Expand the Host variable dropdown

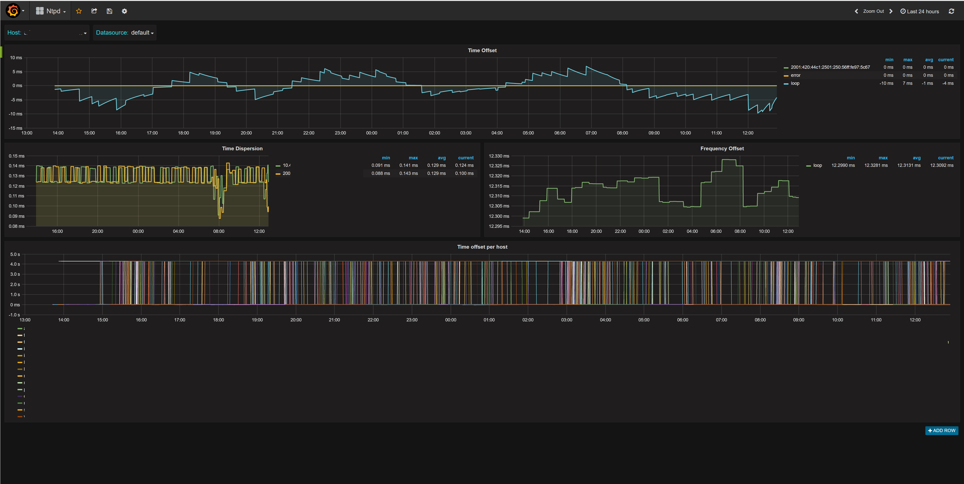click(47, 33)
